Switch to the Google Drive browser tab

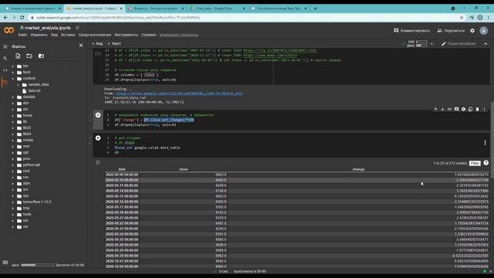218,8
